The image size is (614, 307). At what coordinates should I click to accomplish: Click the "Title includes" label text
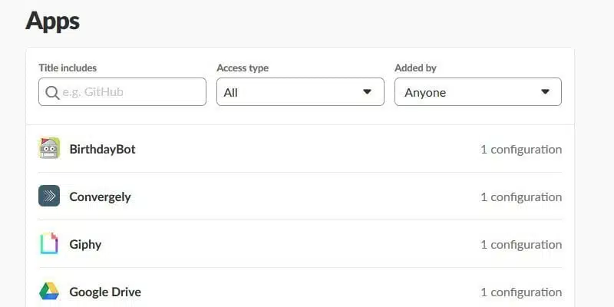pos(68,68)
